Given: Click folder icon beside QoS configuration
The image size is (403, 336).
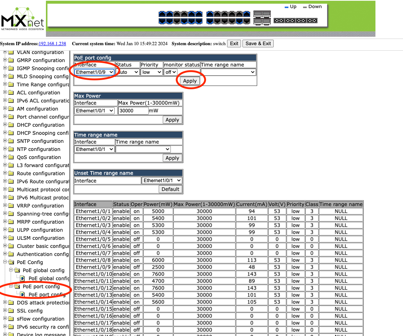Looking at the screenshot, I should pos(11,158).
